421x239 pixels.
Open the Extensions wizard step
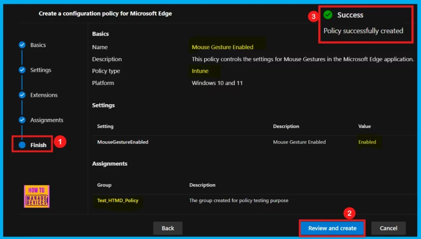click(44, 95)
